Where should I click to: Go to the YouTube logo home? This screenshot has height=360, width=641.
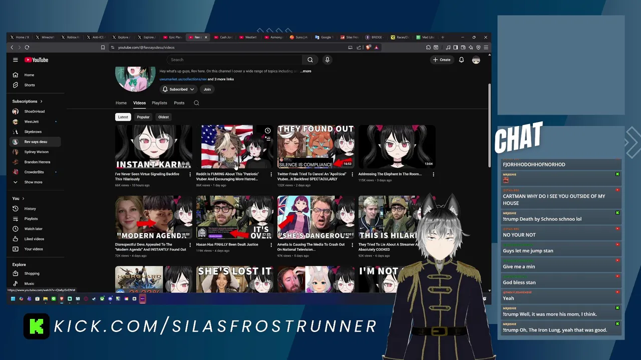tap(37, 59)
